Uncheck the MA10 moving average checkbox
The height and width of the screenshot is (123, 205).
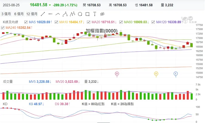pos(56,22)
